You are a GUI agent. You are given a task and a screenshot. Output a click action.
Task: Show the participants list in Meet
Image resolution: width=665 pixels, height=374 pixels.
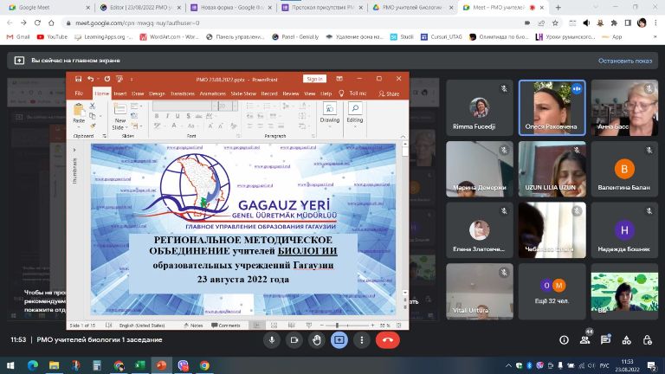[x=584, y=340]
